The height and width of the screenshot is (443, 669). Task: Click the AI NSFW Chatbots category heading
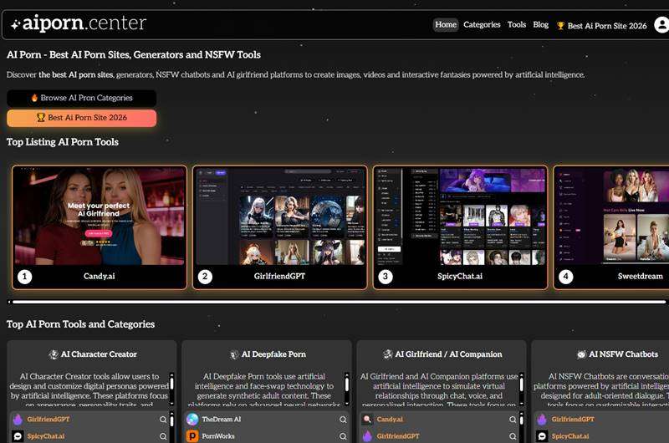point(623,354)
